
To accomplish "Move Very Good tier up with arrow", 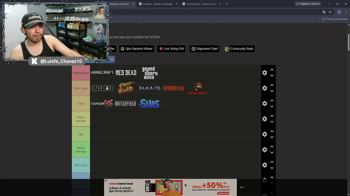I will point(272,85).
